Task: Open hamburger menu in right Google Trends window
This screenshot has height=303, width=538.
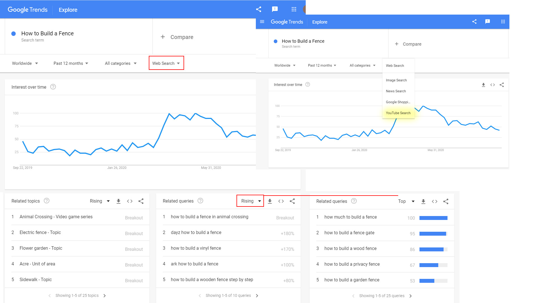Action: click(262, 22)
